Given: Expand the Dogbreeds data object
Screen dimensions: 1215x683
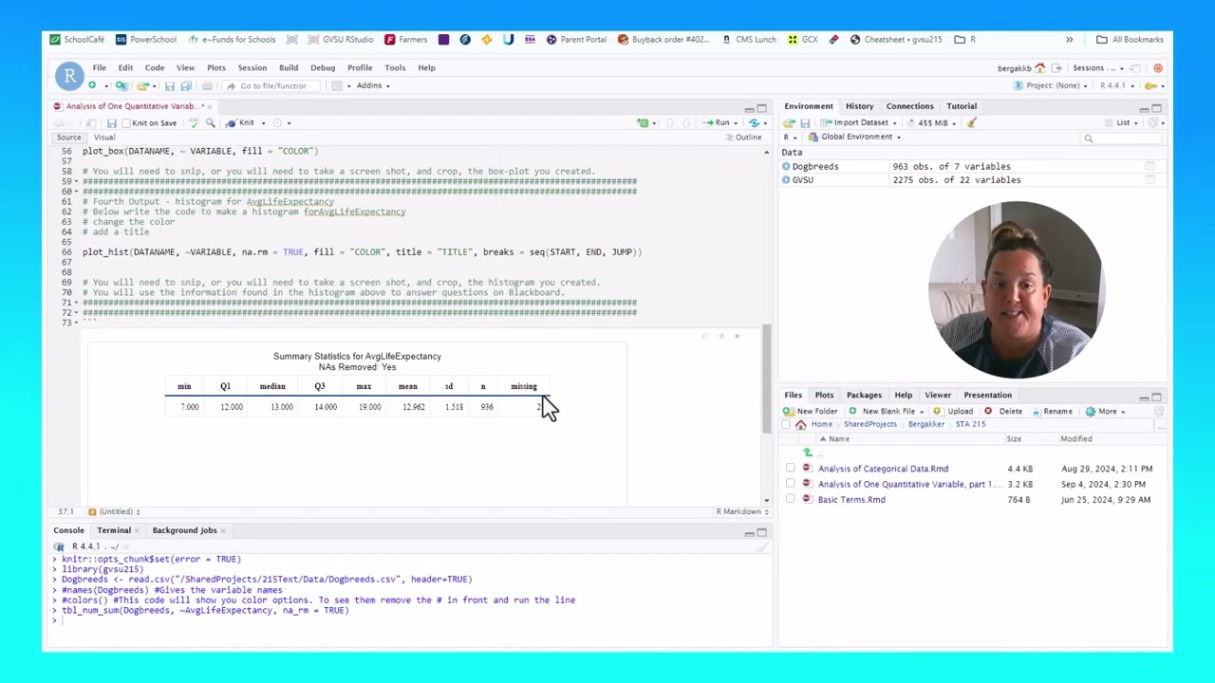Looking at the screenshot, I should (786, 166).
